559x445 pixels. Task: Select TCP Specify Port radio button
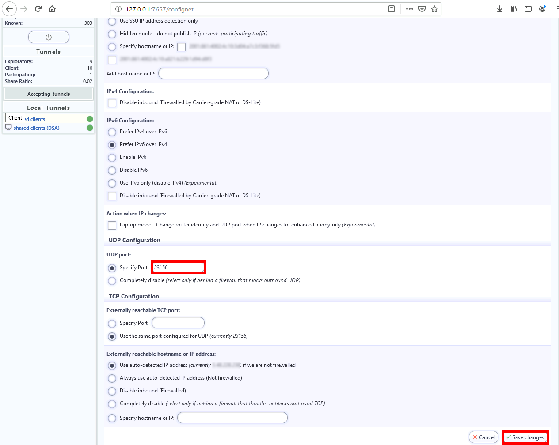pyautogui.click(x=112, y=324)
